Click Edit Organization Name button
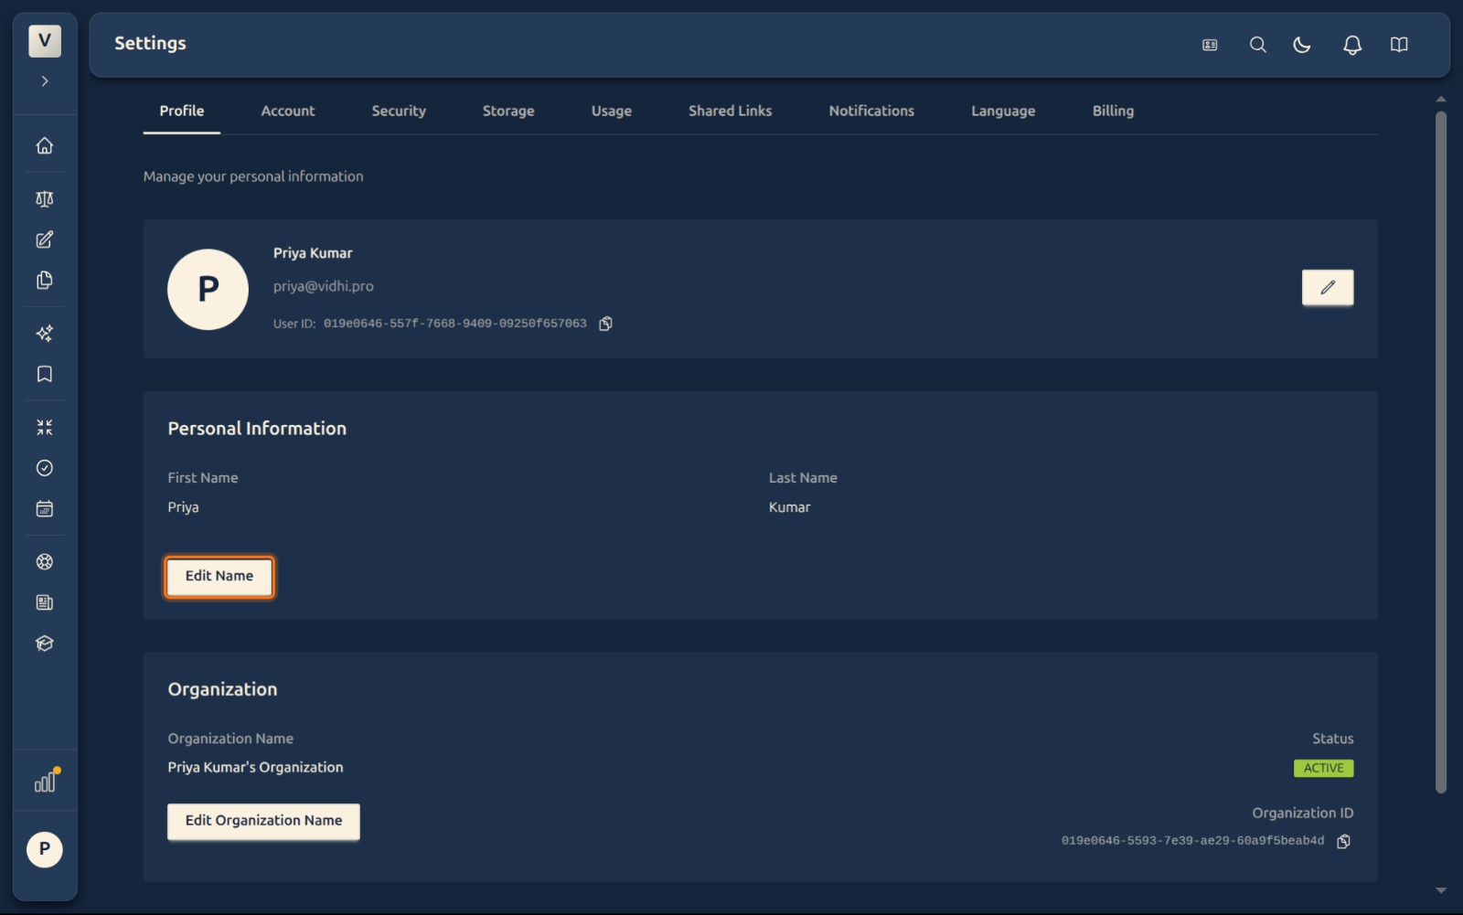The image size is (1463, 915). point(263,821)
